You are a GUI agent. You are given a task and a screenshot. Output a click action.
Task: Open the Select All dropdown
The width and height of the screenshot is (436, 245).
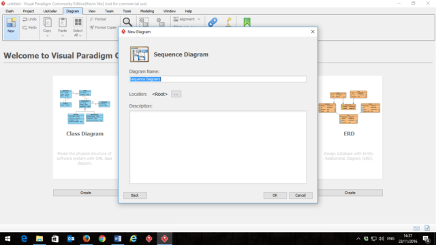(80, 35)
